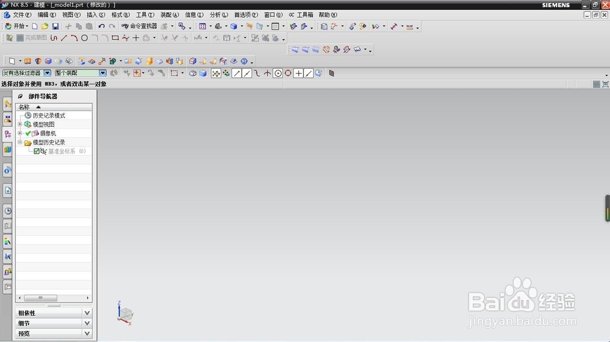Select the sketch Arc tool
This screenshot has width=610, height=342.
tap(74, 38)
